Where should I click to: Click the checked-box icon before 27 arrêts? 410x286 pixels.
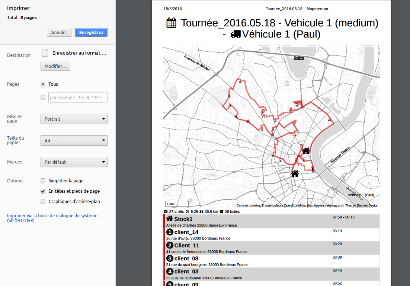coord(166,212)
